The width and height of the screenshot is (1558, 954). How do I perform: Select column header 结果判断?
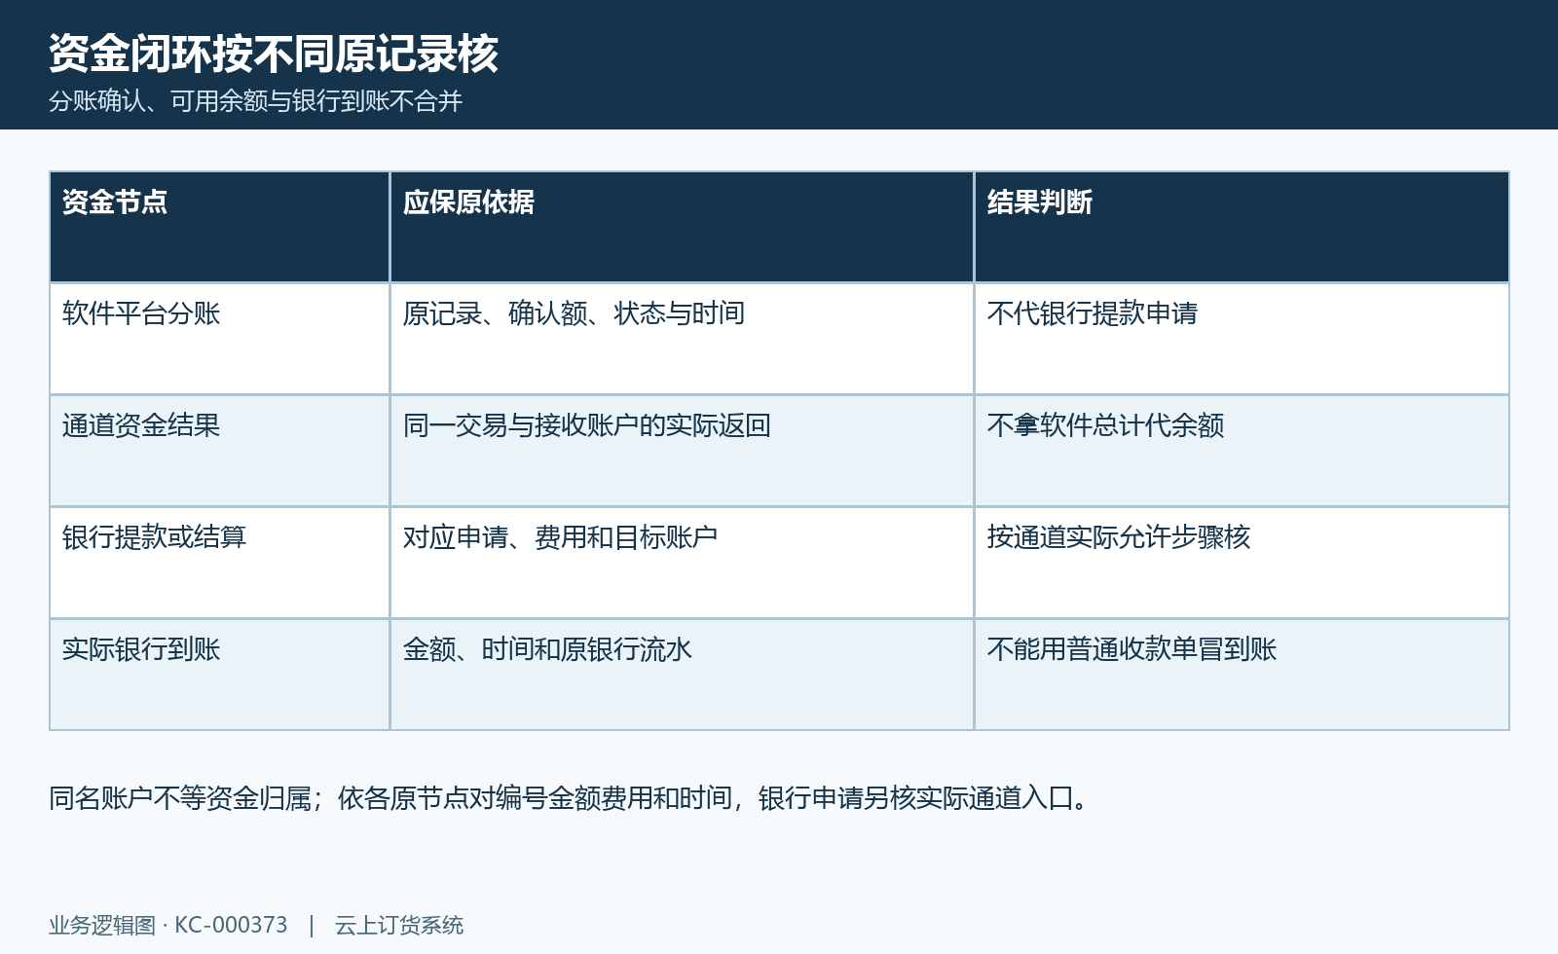1242,227
